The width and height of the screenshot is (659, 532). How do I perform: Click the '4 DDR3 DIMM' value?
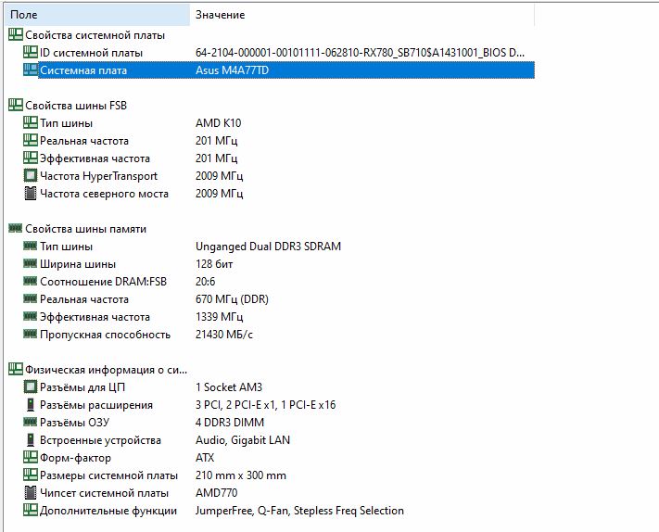pos(230,423)
